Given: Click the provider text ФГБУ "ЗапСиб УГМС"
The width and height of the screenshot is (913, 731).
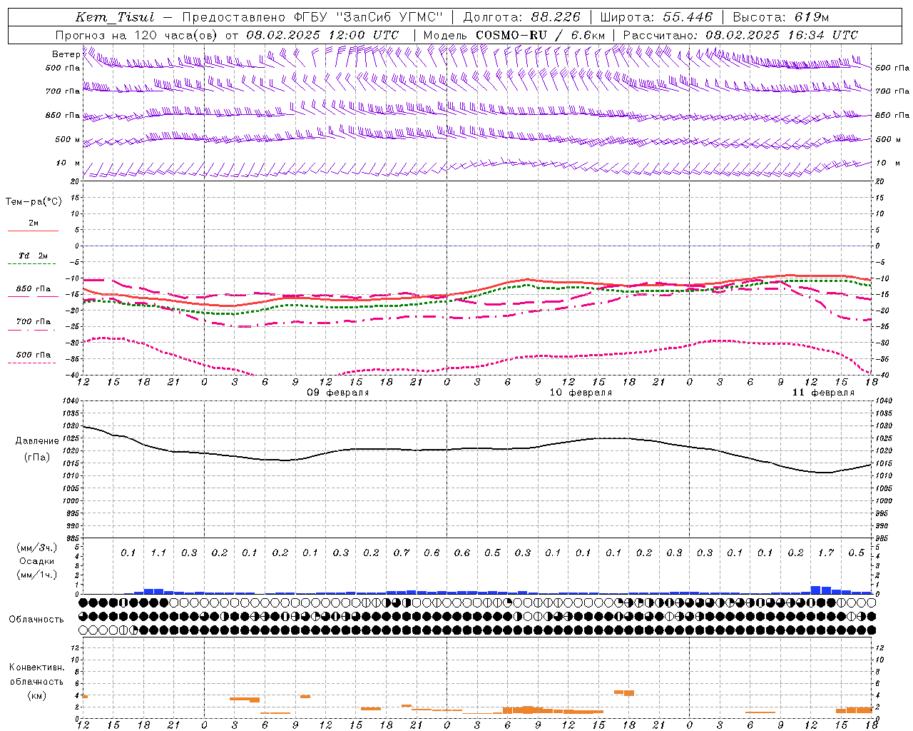Looking at the screenshot, I should click(x=369, y=17).
